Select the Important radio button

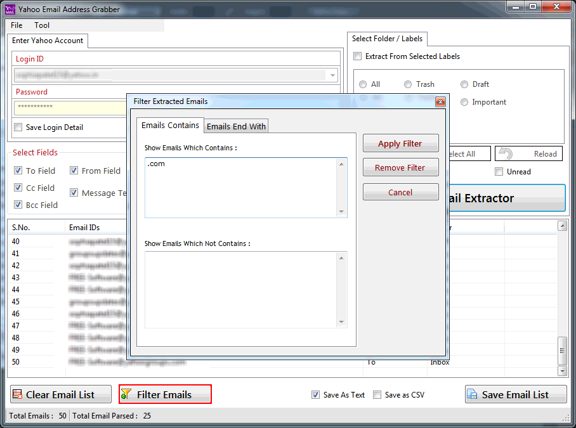pyautogui.click(x=464, y=102)
